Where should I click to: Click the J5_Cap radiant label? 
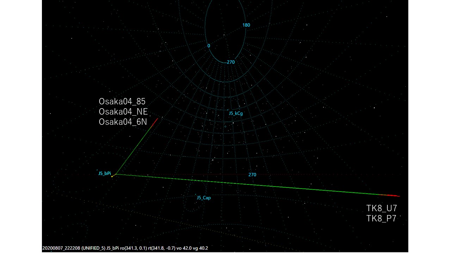coord(204,198)
